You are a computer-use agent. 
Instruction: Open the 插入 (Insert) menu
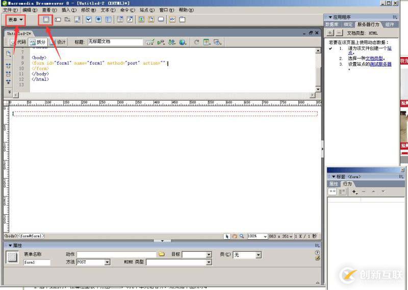(x=69, y=10)
